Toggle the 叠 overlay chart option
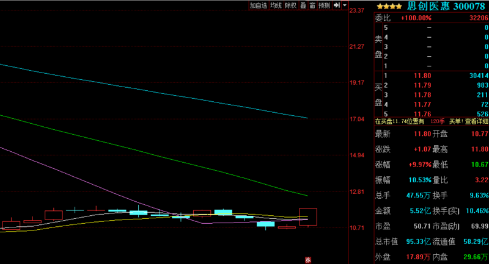 click(303, 5)
